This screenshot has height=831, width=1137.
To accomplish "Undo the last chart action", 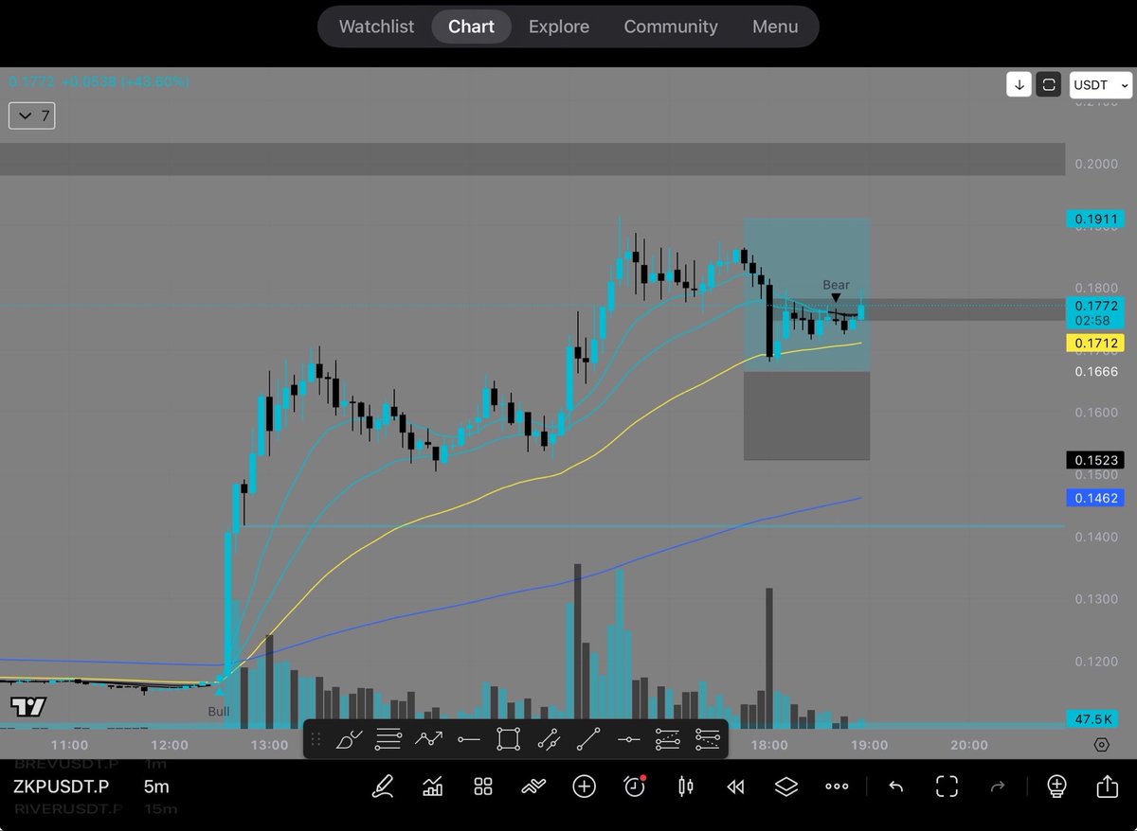I will (x=895, y=786).
